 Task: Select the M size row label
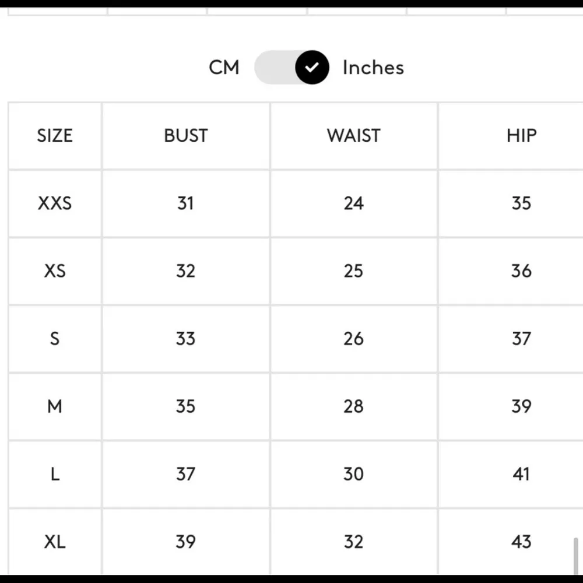(x=55, y=406)
